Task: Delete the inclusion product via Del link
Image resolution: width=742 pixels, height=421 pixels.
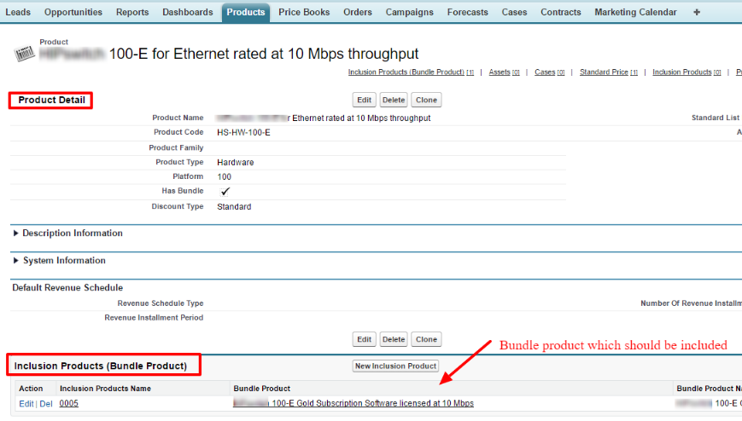Action: (x=46, y=403)
